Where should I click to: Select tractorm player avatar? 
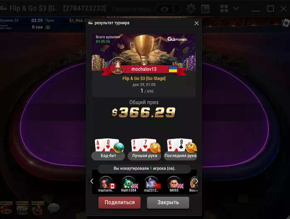[x=106, y=183]
